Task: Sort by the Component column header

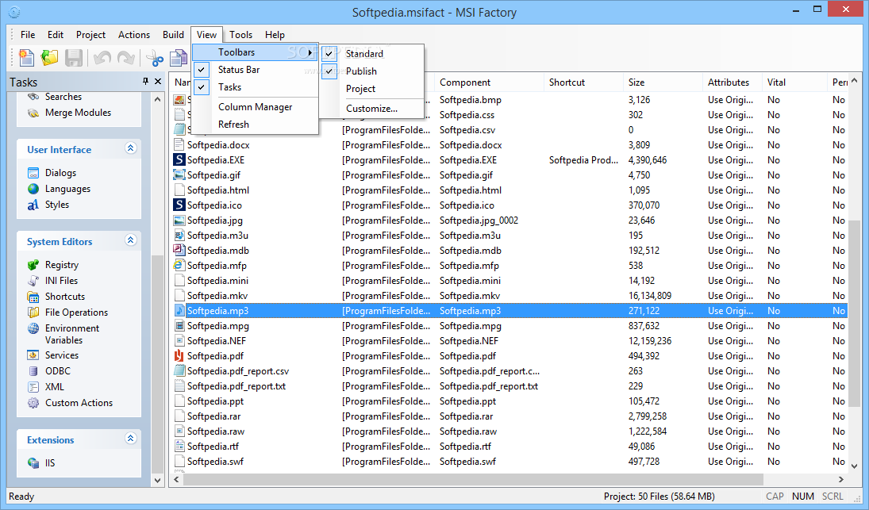Action: (x=490, y=82)
